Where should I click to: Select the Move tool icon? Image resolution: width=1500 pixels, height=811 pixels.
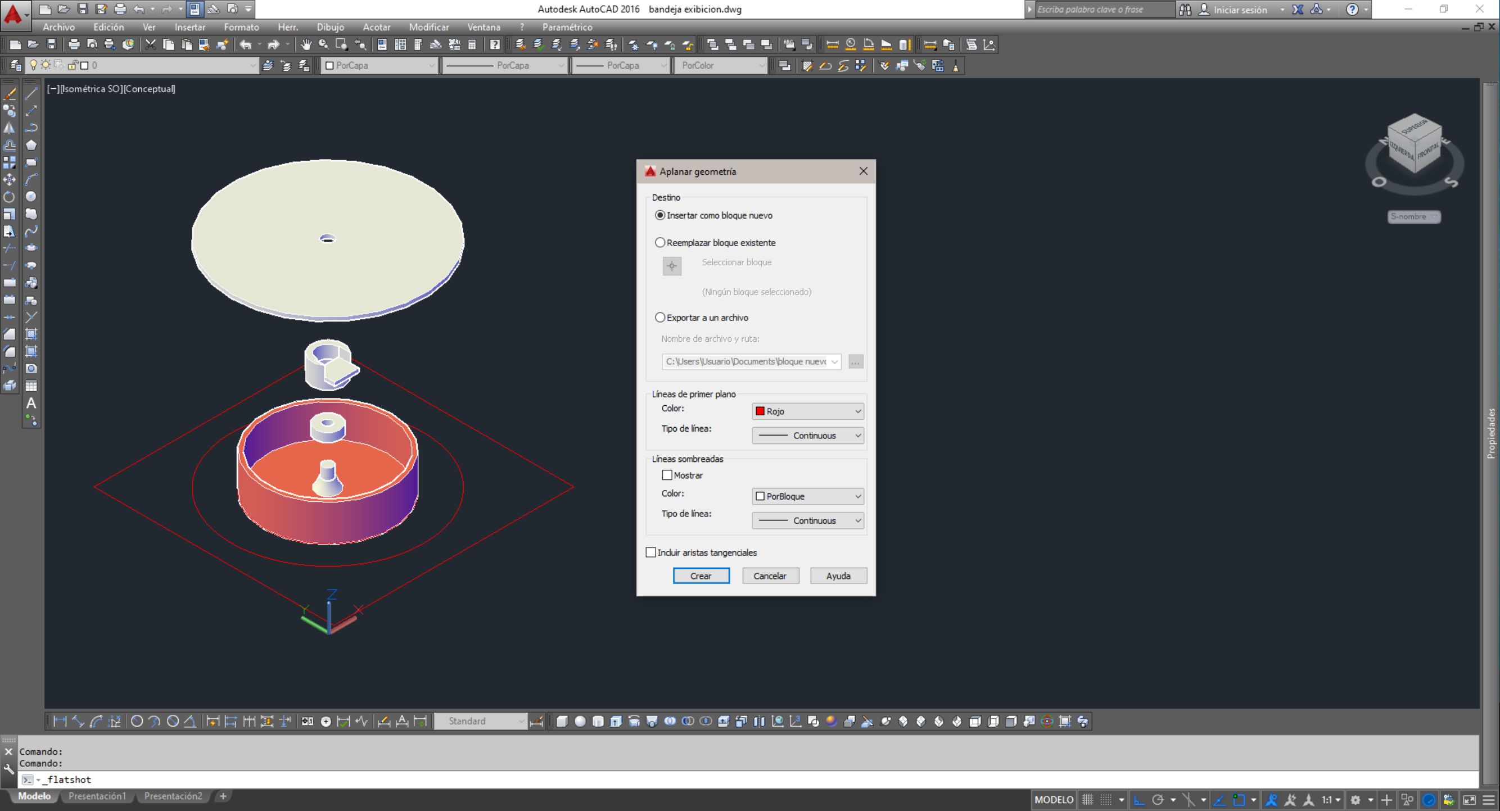click(10, 179)
